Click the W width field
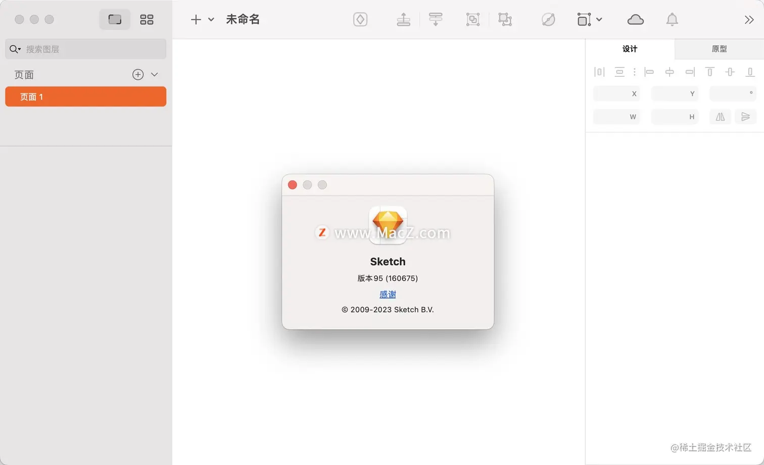This screenshot has width=764, height=465. point(616,117)
